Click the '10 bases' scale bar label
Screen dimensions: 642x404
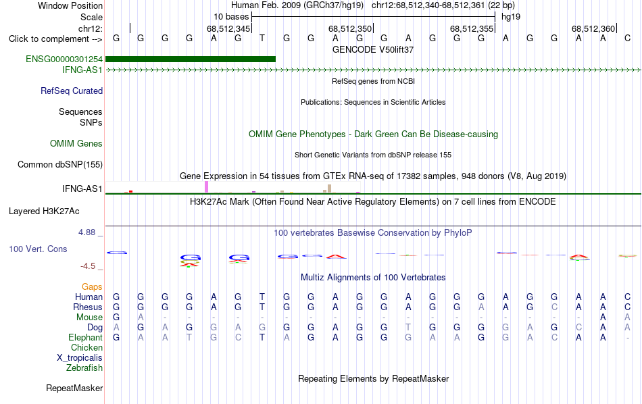pyautogui.click(x=231, y=17)
